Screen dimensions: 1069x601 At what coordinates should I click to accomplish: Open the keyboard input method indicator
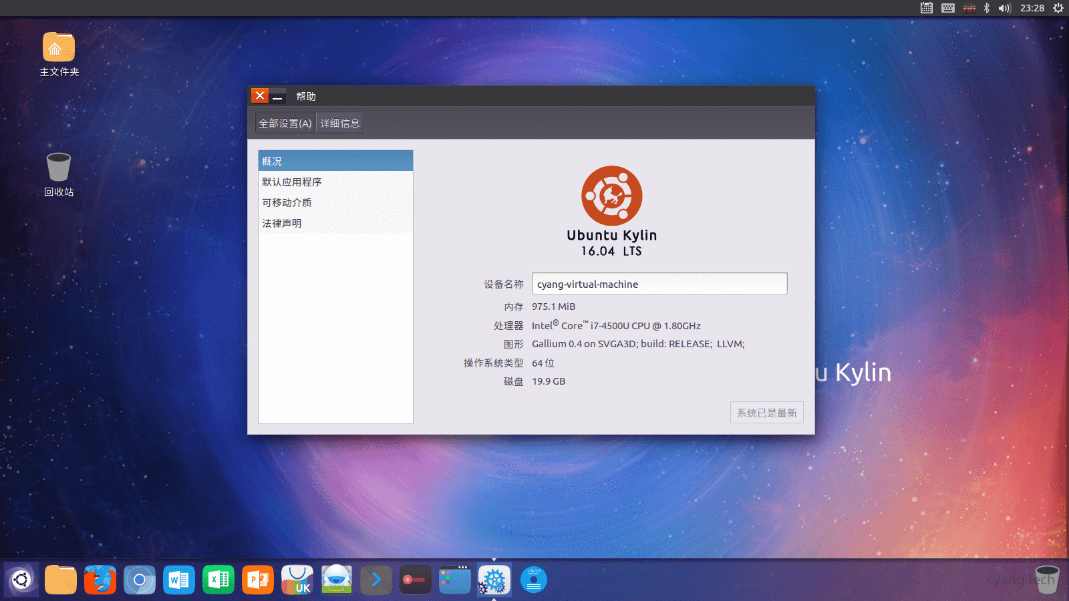(948, 8)
